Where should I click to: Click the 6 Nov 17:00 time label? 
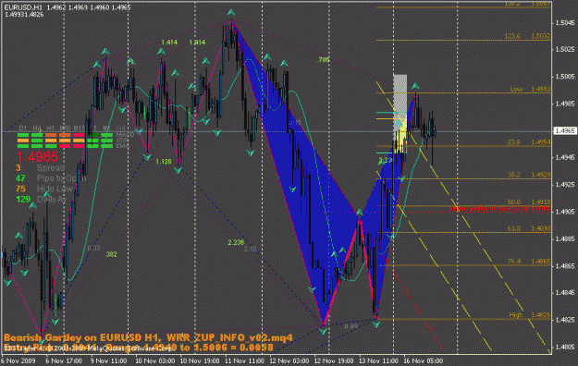pyautogui.click(x=64, y=360)
